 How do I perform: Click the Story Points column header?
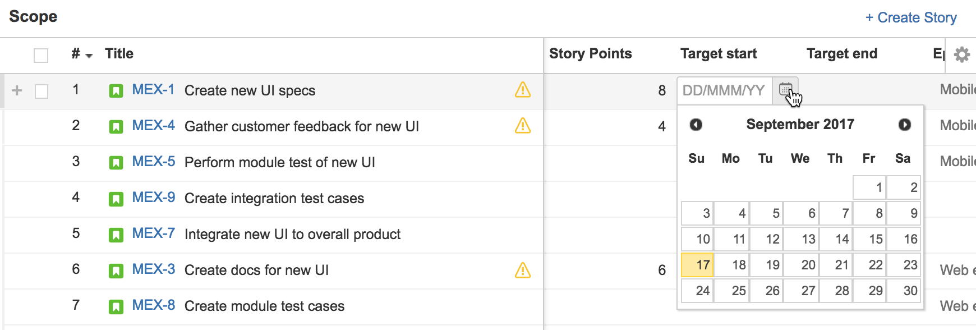point(590,54)
